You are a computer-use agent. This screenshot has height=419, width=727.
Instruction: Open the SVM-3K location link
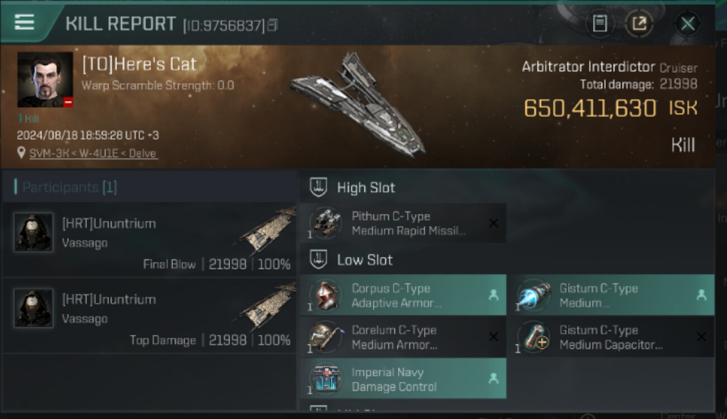point(93,153)
